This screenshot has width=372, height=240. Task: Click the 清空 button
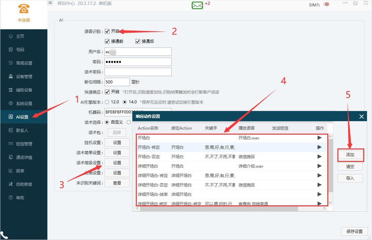[350, 167]
